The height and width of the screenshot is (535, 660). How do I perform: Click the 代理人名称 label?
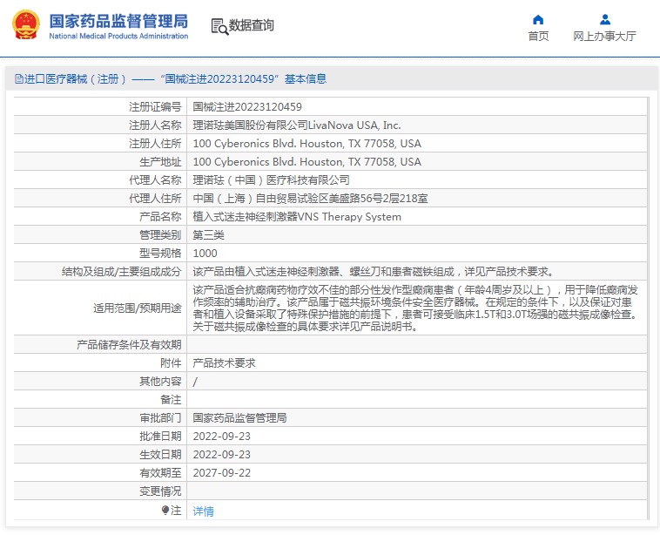(155, 179)
